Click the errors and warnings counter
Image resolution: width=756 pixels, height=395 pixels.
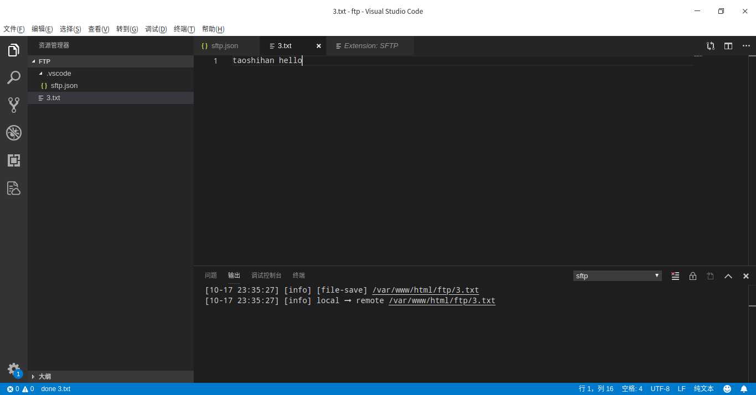pos(20,389)
